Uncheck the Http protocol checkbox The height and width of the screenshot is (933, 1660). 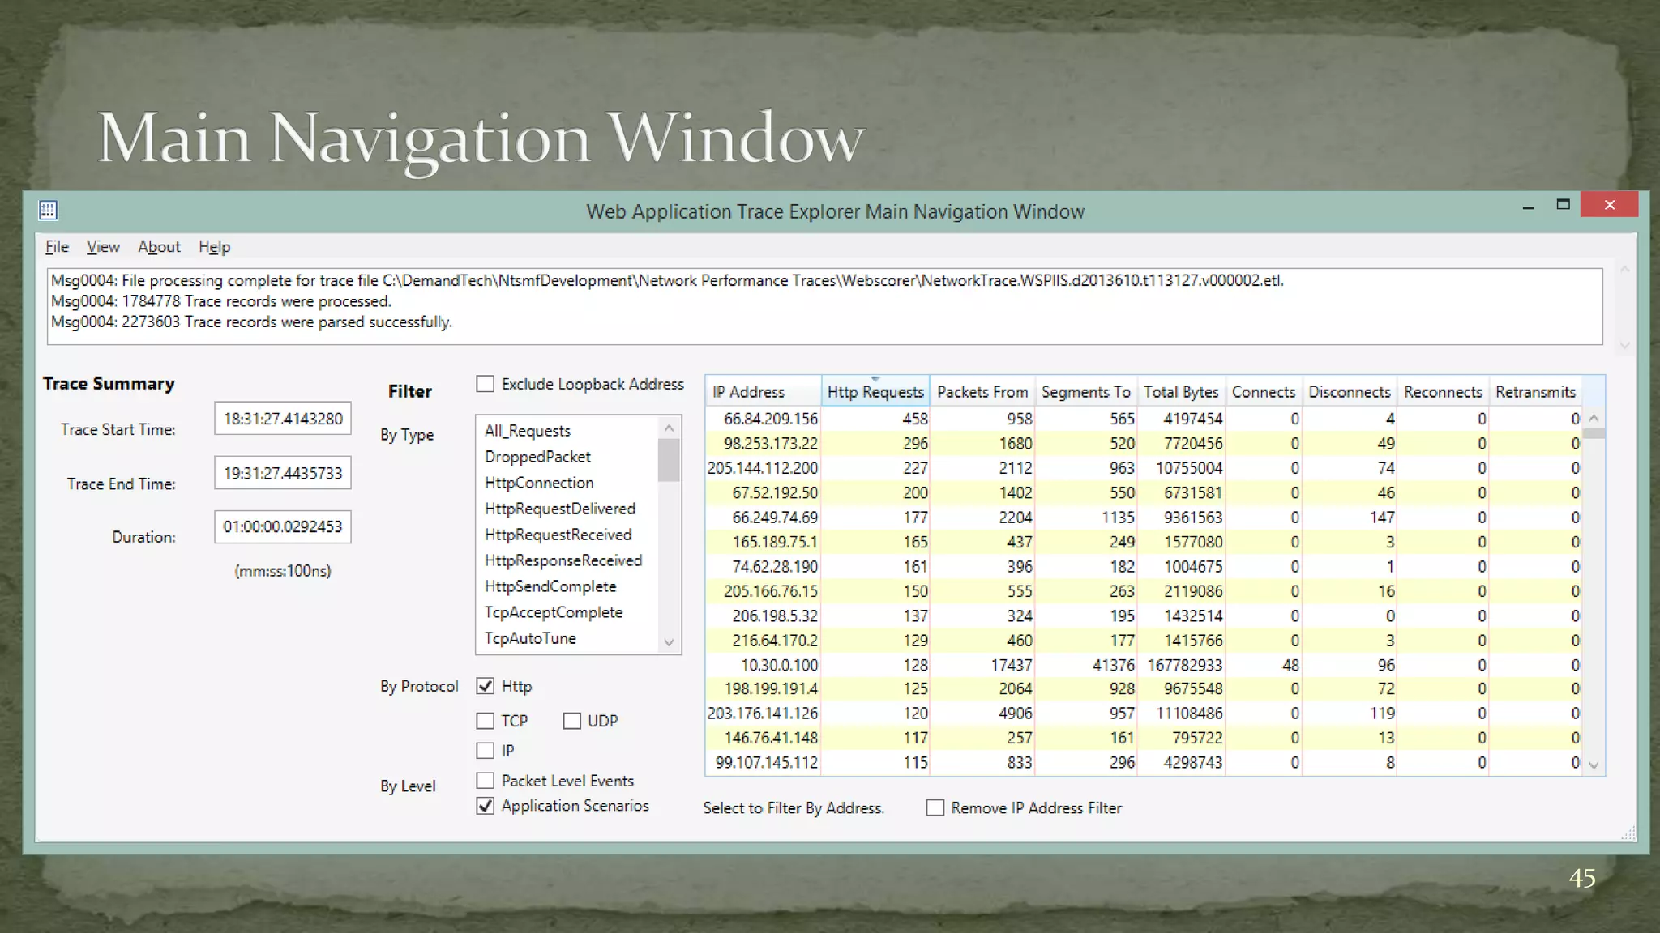click(485, 686)
